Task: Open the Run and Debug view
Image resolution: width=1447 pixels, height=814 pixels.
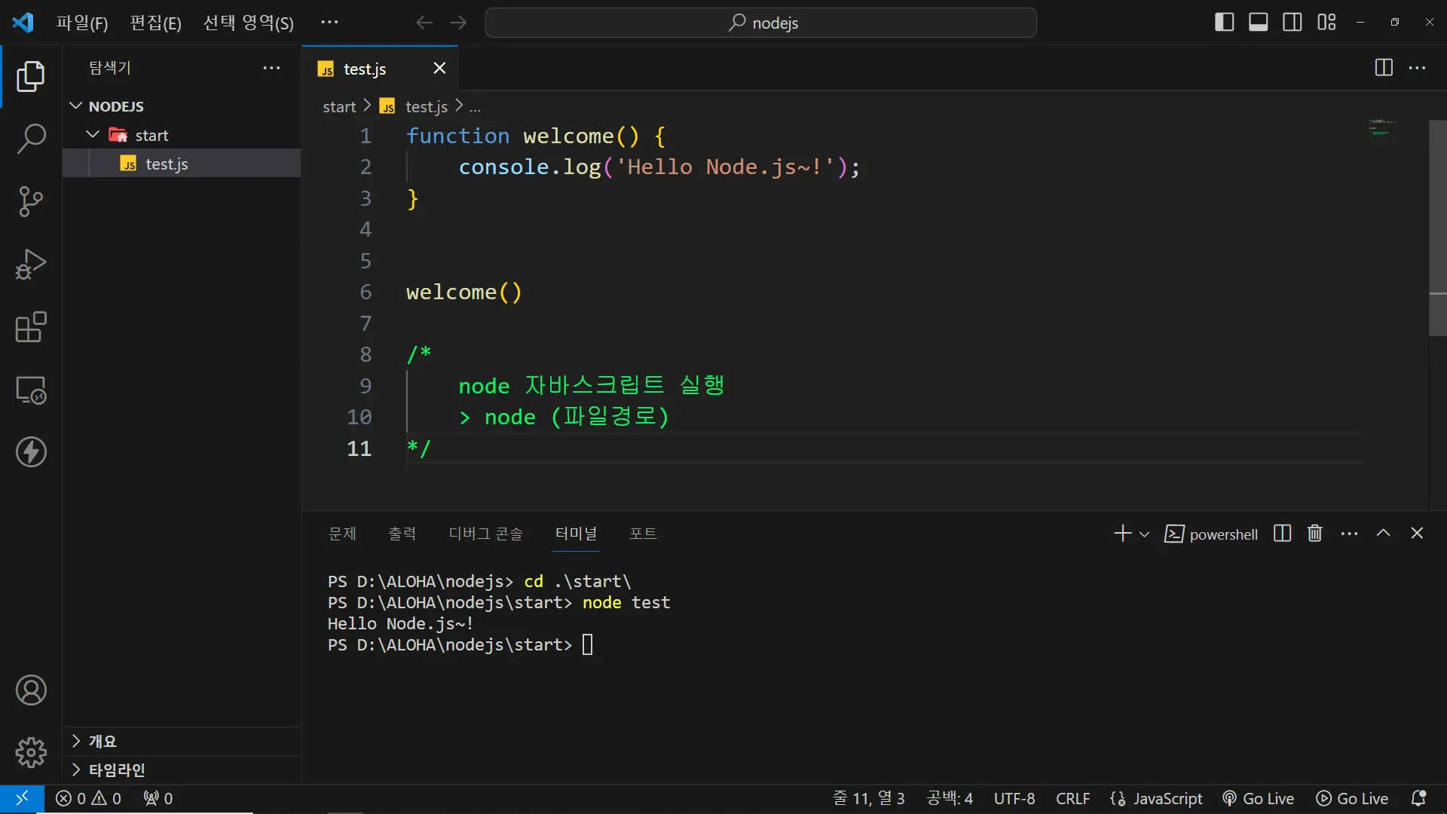Action: point(31,265)
